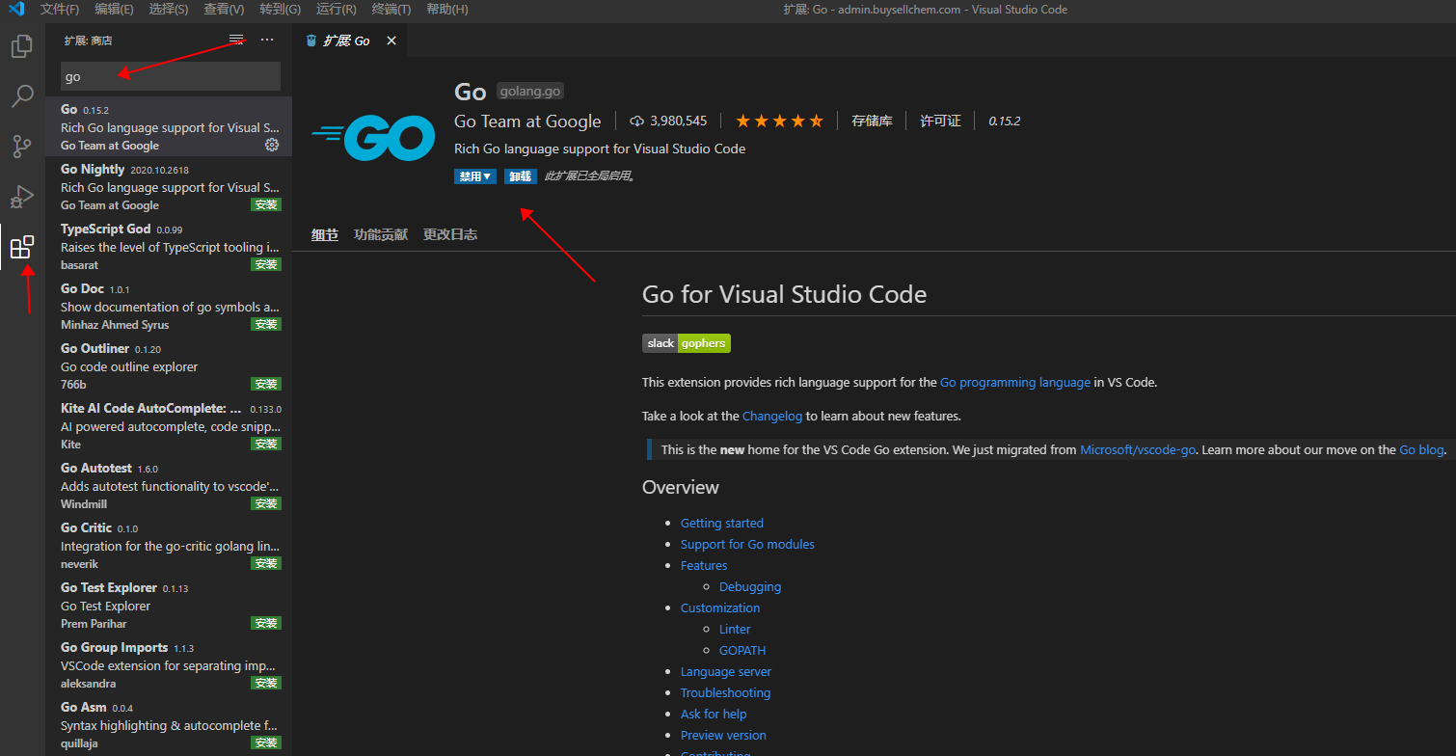
Task: Open the 编辑(E) menu
Action: click(114, 9)
